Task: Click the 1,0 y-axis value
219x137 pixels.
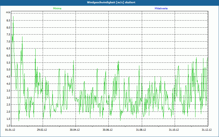Action: coord(8,125)
